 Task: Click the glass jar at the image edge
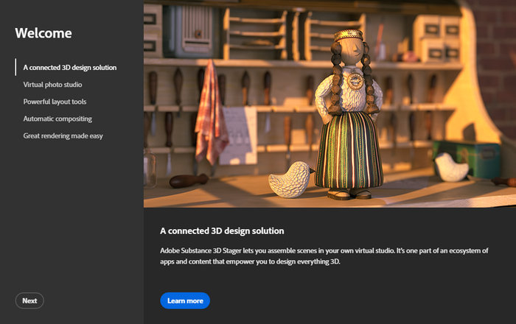[x=150, y=168]
